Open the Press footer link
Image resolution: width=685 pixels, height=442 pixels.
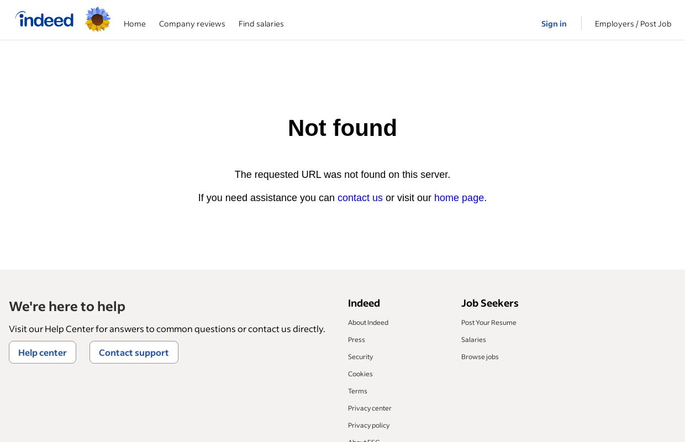(356, 340)
